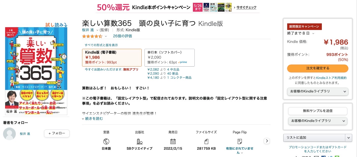Click 無料サンプルを送信 button
Viewport: 357px width, 157px height.
point(318,111)
